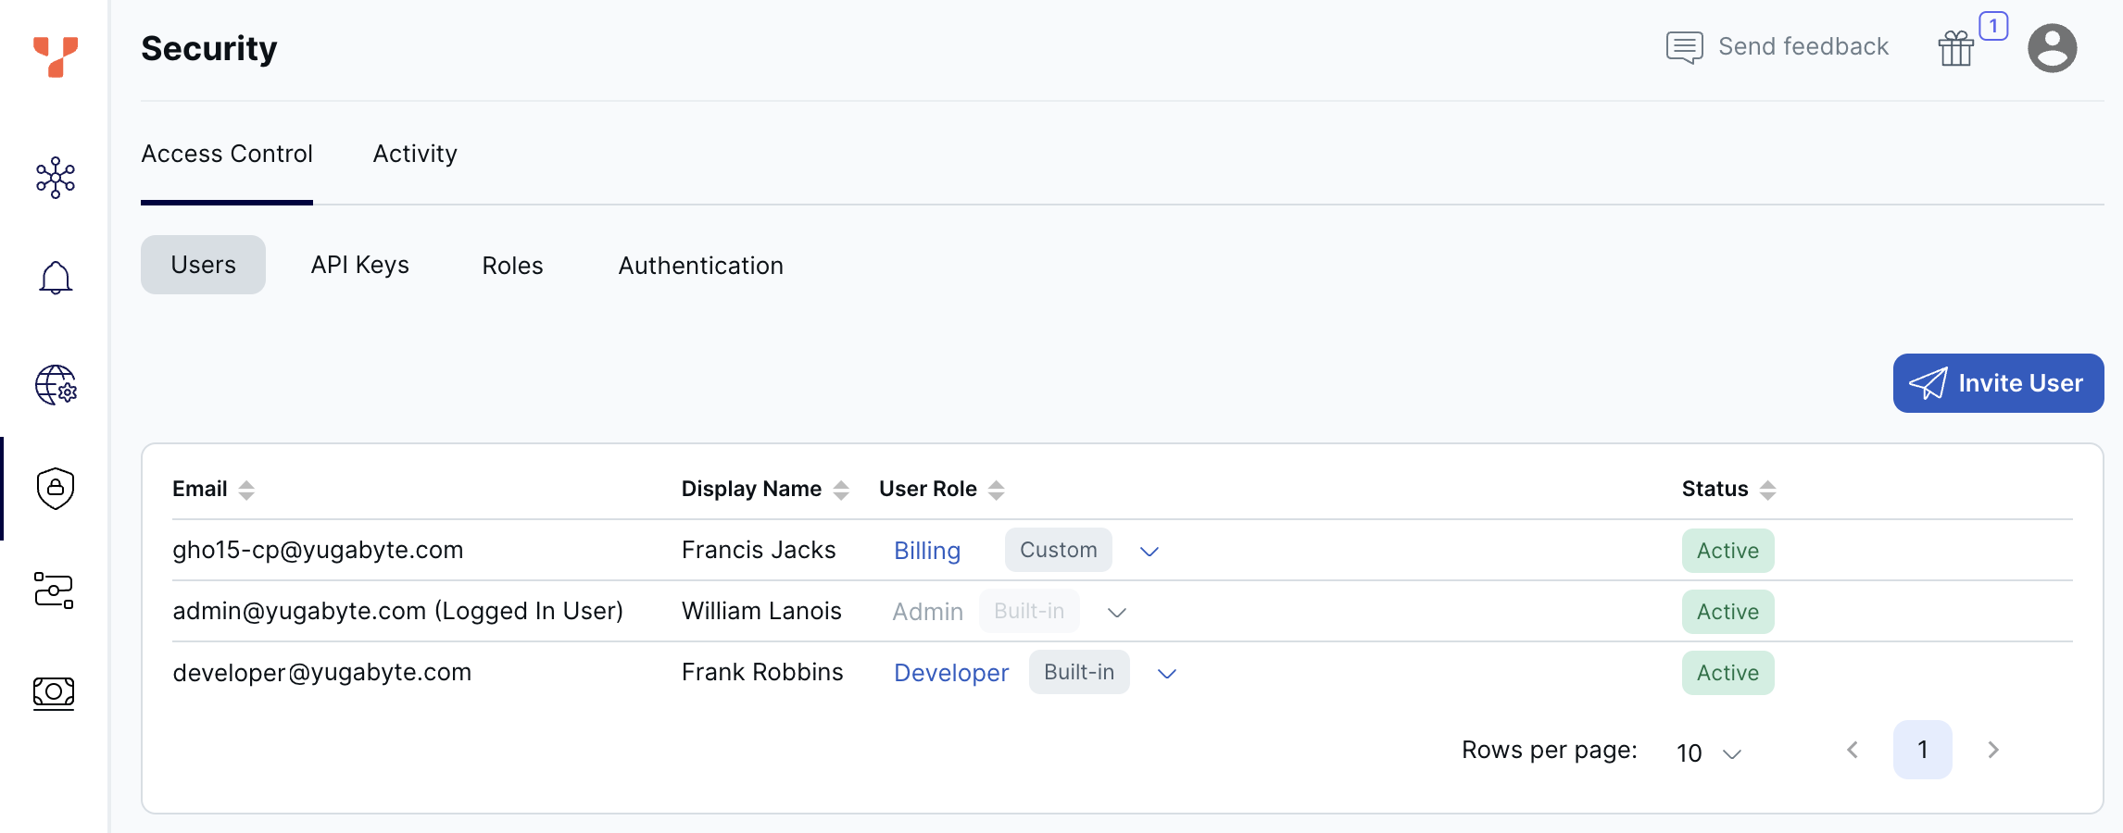Open the profile avatar menu
2123x833 pixels.
coord(2053,47)
